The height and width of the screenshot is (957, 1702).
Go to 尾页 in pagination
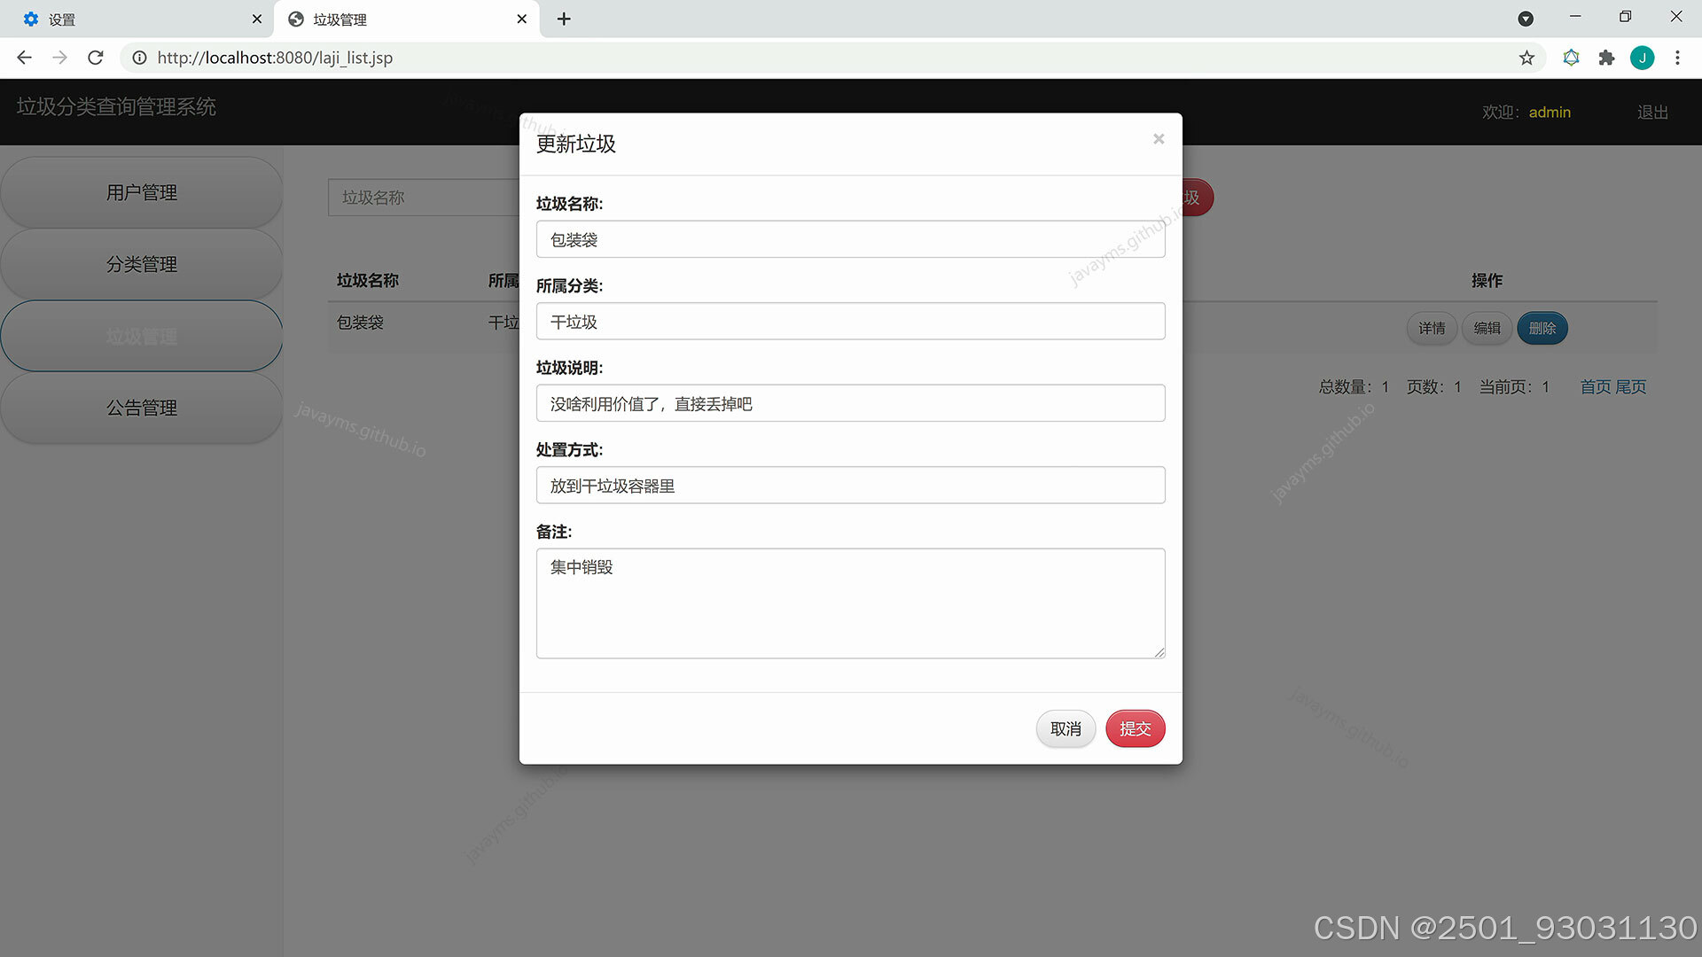pos(1630,386)
